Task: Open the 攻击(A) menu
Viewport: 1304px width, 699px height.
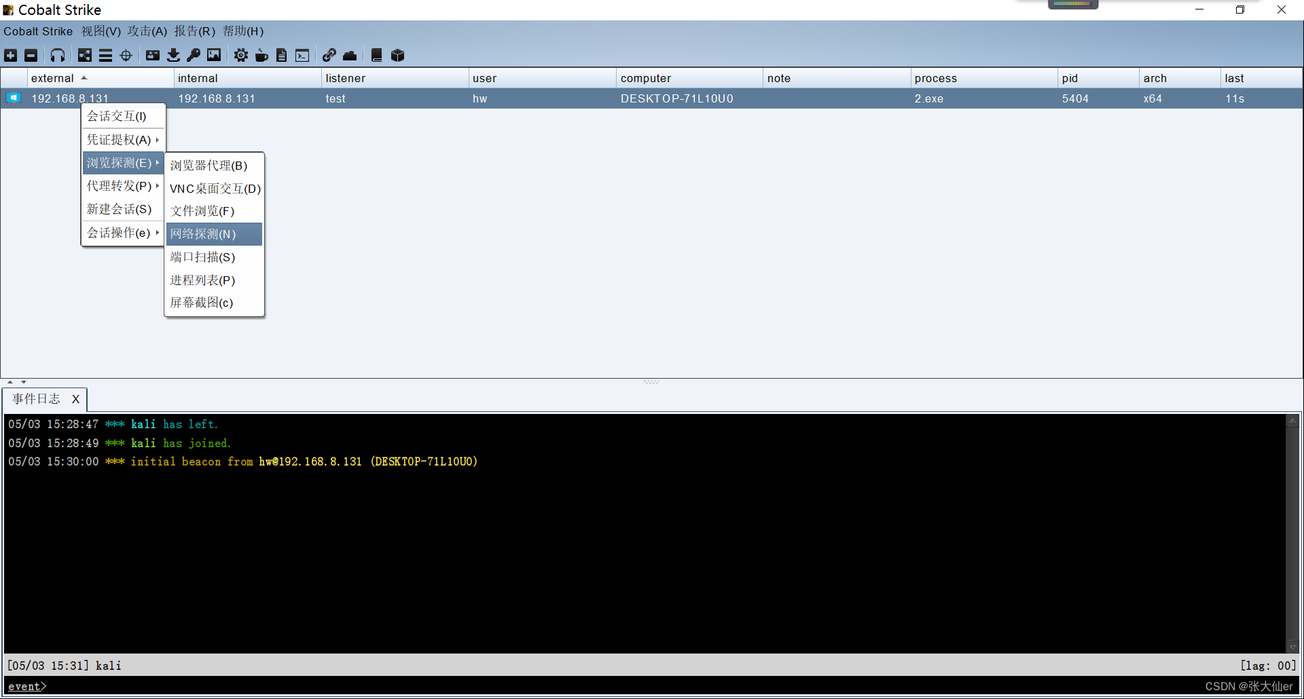Action: [x=147, y=31]
